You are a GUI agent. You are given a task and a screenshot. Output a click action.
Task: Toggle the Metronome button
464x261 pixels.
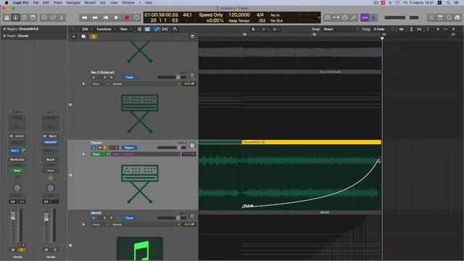(x=373, y=17)
